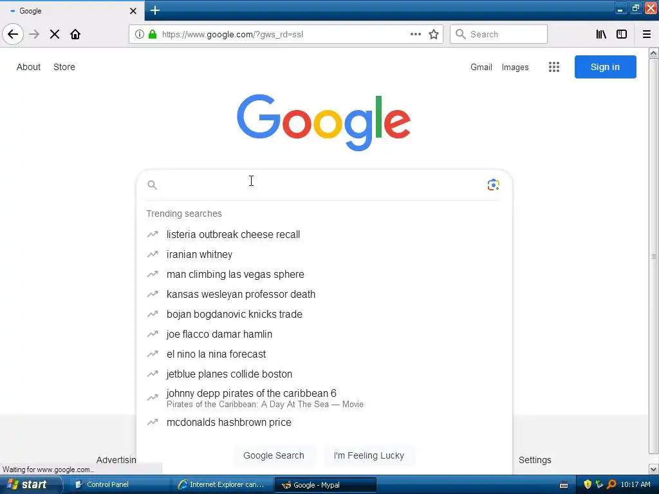Image resolution: width=659 pixels, height=494 pixels.
Task: Click the trending icon beside 'mcdonalds hashbrown price'
Action: click(152, 422)
